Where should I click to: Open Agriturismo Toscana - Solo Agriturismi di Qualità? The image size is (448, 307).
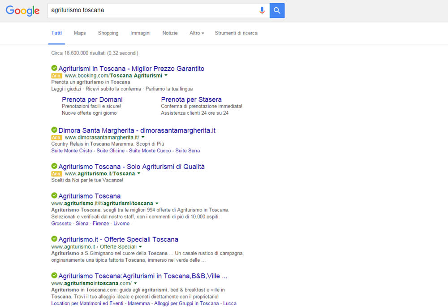131,167
